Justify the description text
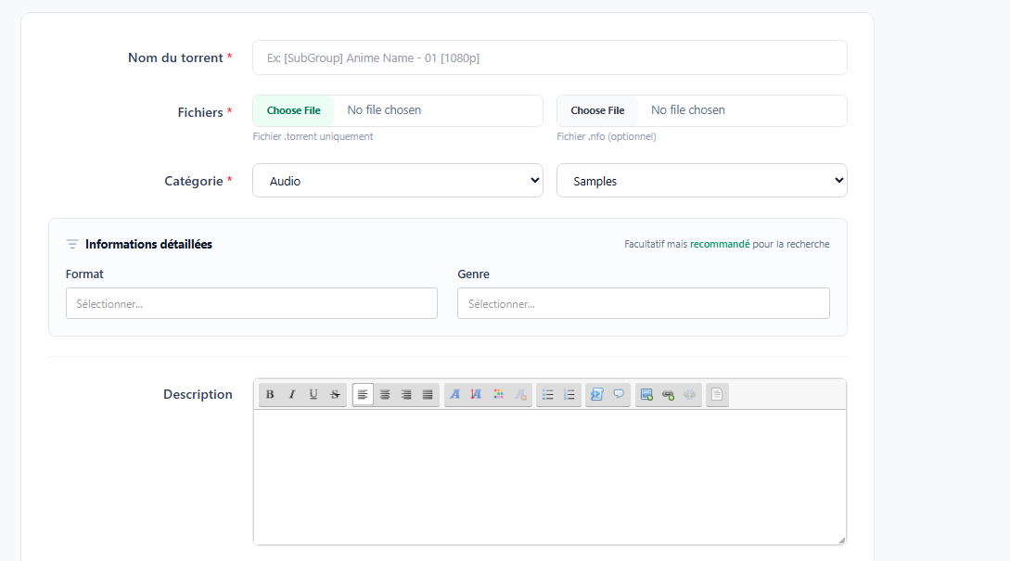 428,394
